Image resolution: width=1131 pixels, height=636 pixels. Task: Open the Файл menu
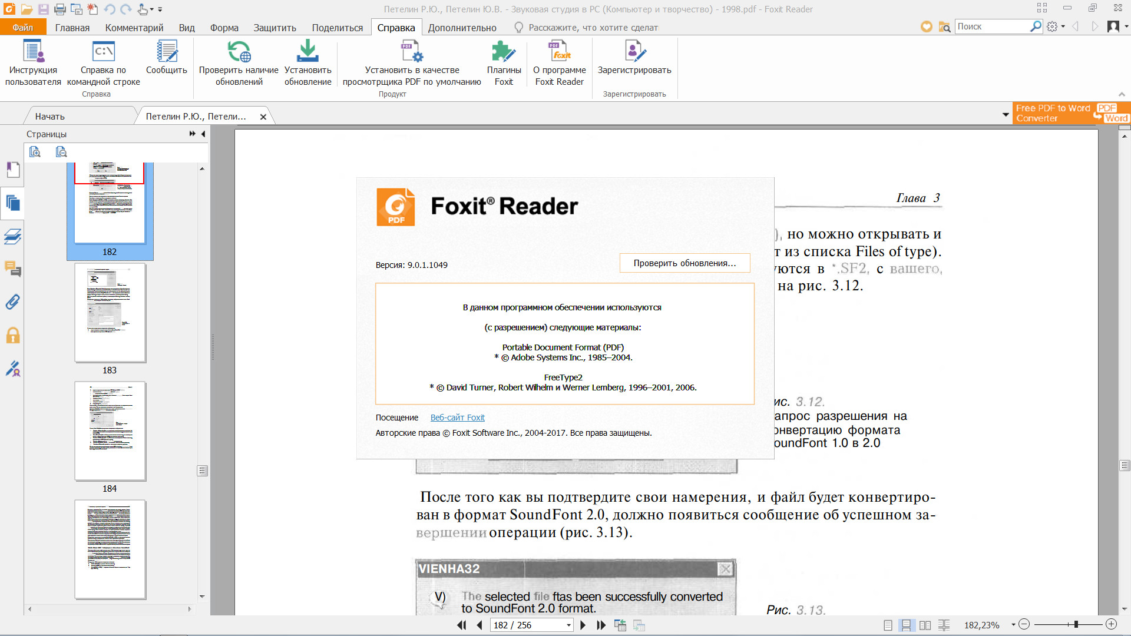coord(23,27)
